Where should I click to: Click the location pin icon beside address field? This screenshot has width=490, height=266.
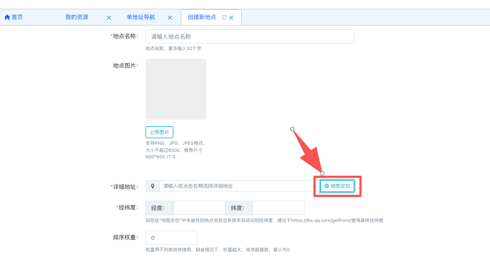(153, 186)
